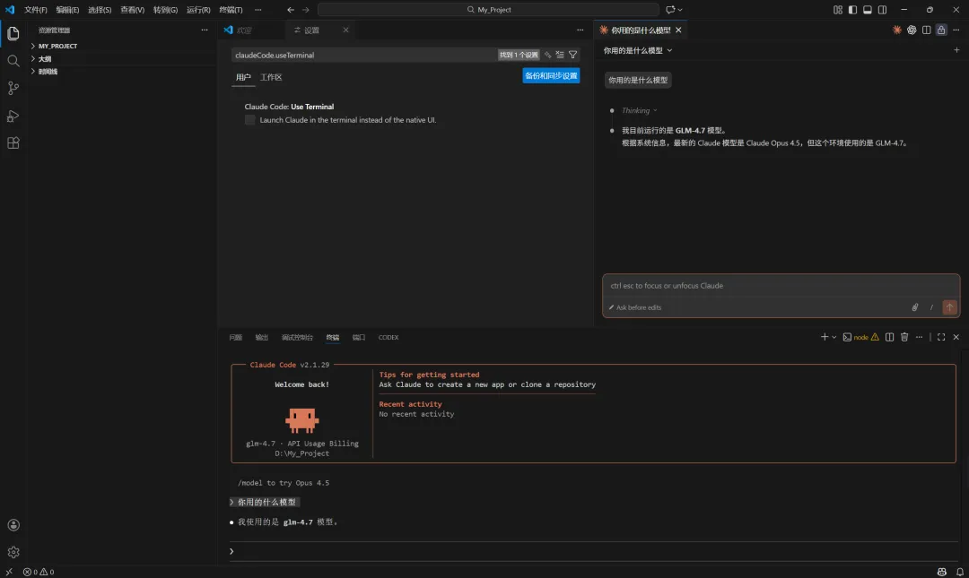The width and height of the screenshot is (969, 578).
Task: Focus the Claude message input field
Action: pyautogui.click(x=781, y=286)
